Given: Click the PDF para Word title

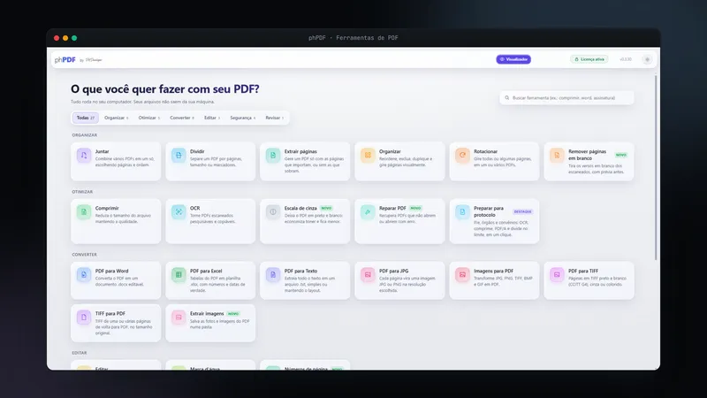Looking at the screenshot, I should [x=112, y=271].
